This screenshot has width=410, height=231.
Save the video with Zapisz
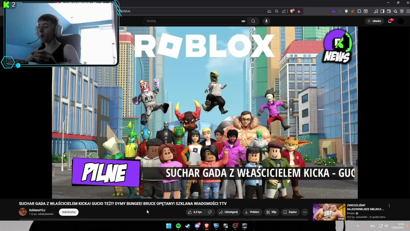pos(290,212)
